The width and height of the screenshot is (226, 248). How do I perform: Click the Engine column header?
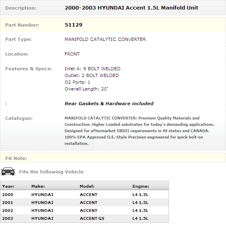[141, 186]
